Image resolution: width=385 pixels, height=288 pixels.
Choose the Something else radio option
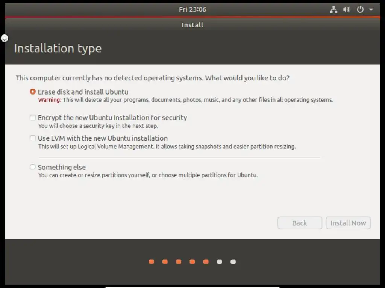[33, 167]
